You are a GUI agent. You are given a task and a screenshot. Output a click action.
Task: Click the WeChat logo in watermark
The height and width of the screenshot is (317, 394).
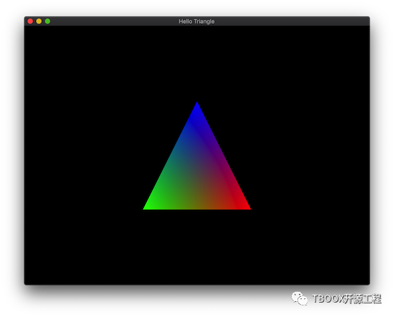pos(300,298)
